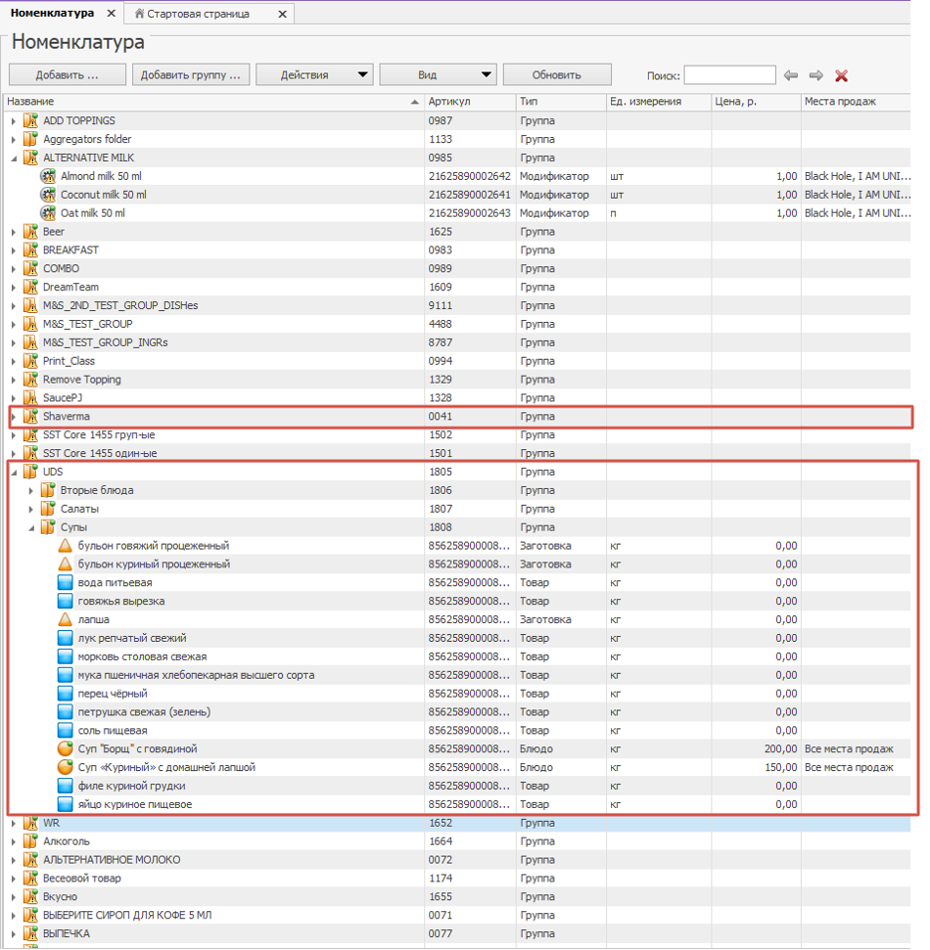Collapse the UDS group

click(x=14, y=472)
